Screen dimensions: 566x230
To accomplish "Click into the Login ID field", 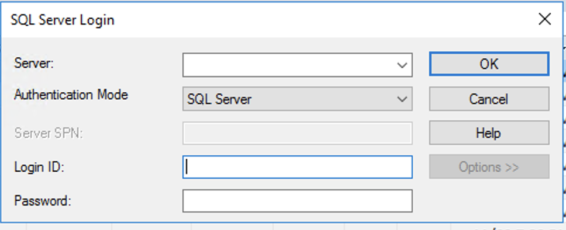I will tap(298, 167).
